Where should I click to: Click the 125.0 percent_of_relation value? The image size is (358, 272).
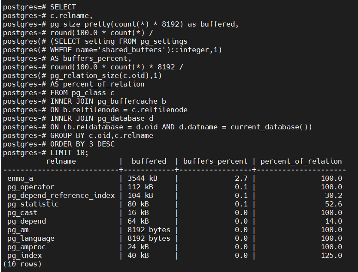331,256
